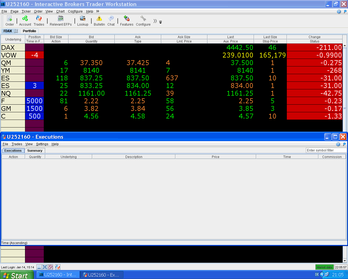Open the Account window icon
Viewport: 348px width, 279px height.
25,21
